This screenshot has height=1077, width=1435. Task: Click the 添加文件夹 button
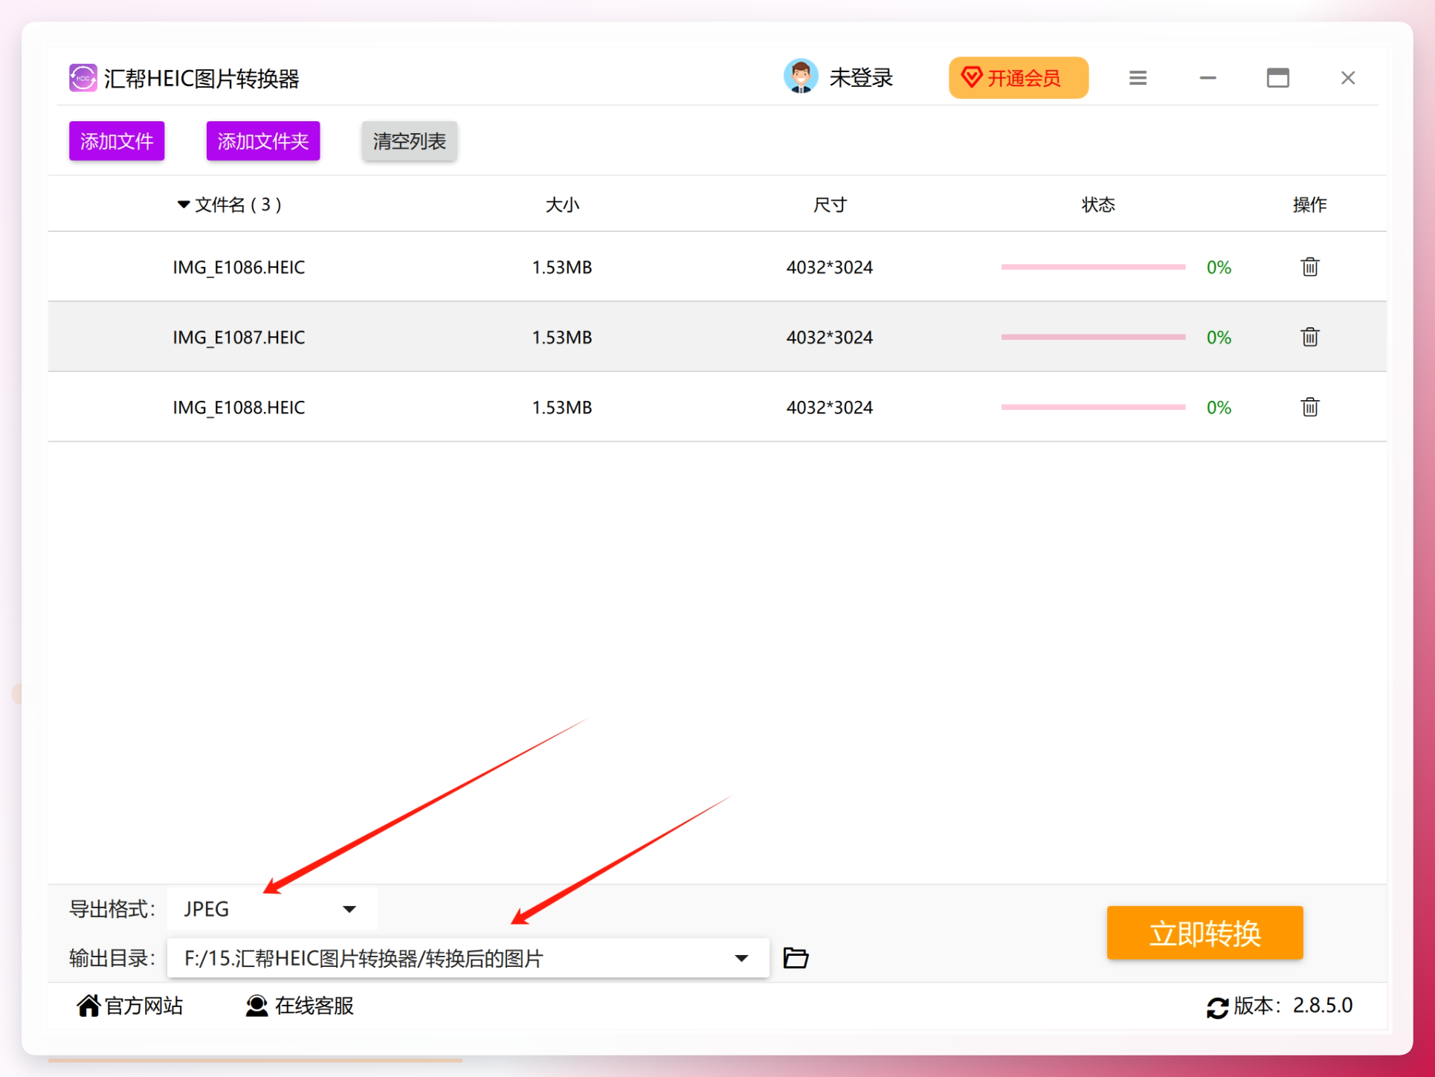tap(263, 141)
